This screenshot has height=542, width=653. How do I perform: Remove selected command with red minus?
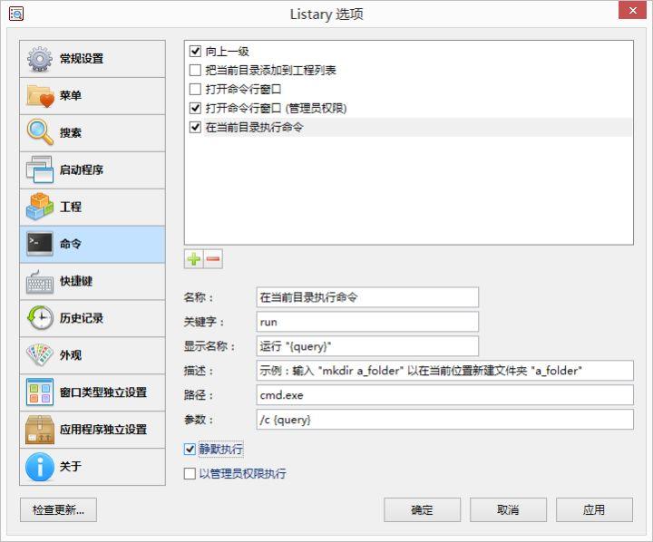213,259
